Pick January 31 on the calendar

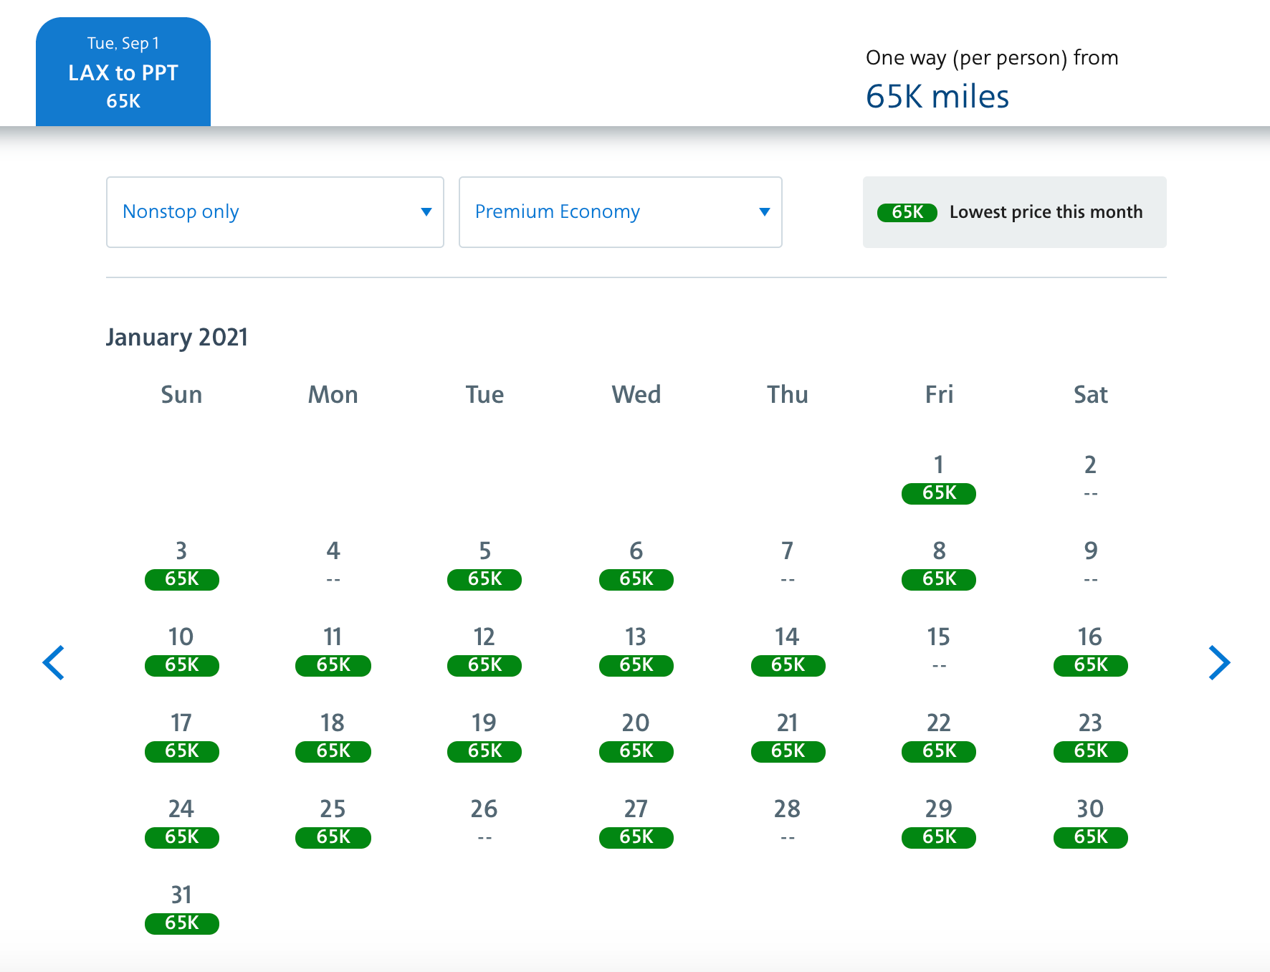pyautogui.click(x=181, y=909)
